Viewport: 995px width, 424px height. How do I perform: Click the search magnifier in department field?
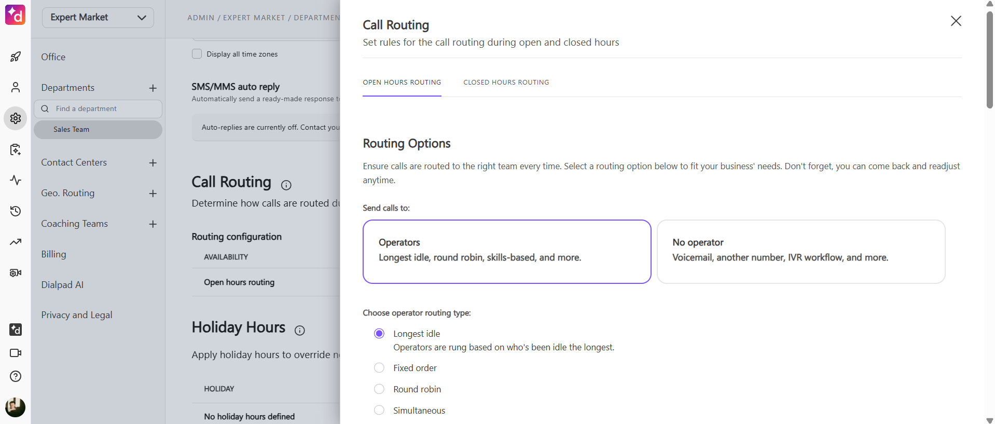[x=45, y=108]
